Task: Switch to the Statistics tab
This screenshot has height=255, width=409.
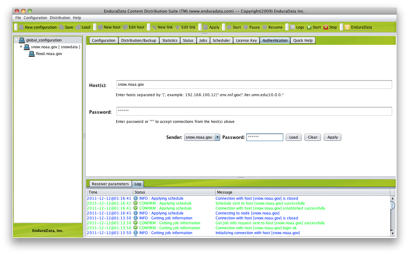Action: coord(170,40)
